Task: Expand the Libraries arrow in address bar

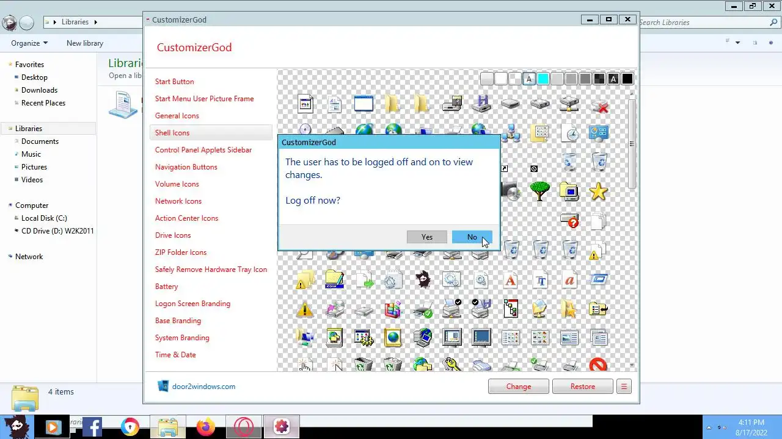Action: tap(95, 22)
